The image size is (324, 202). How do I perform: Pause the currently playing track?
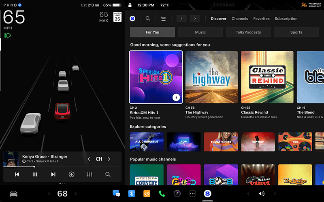35,175
